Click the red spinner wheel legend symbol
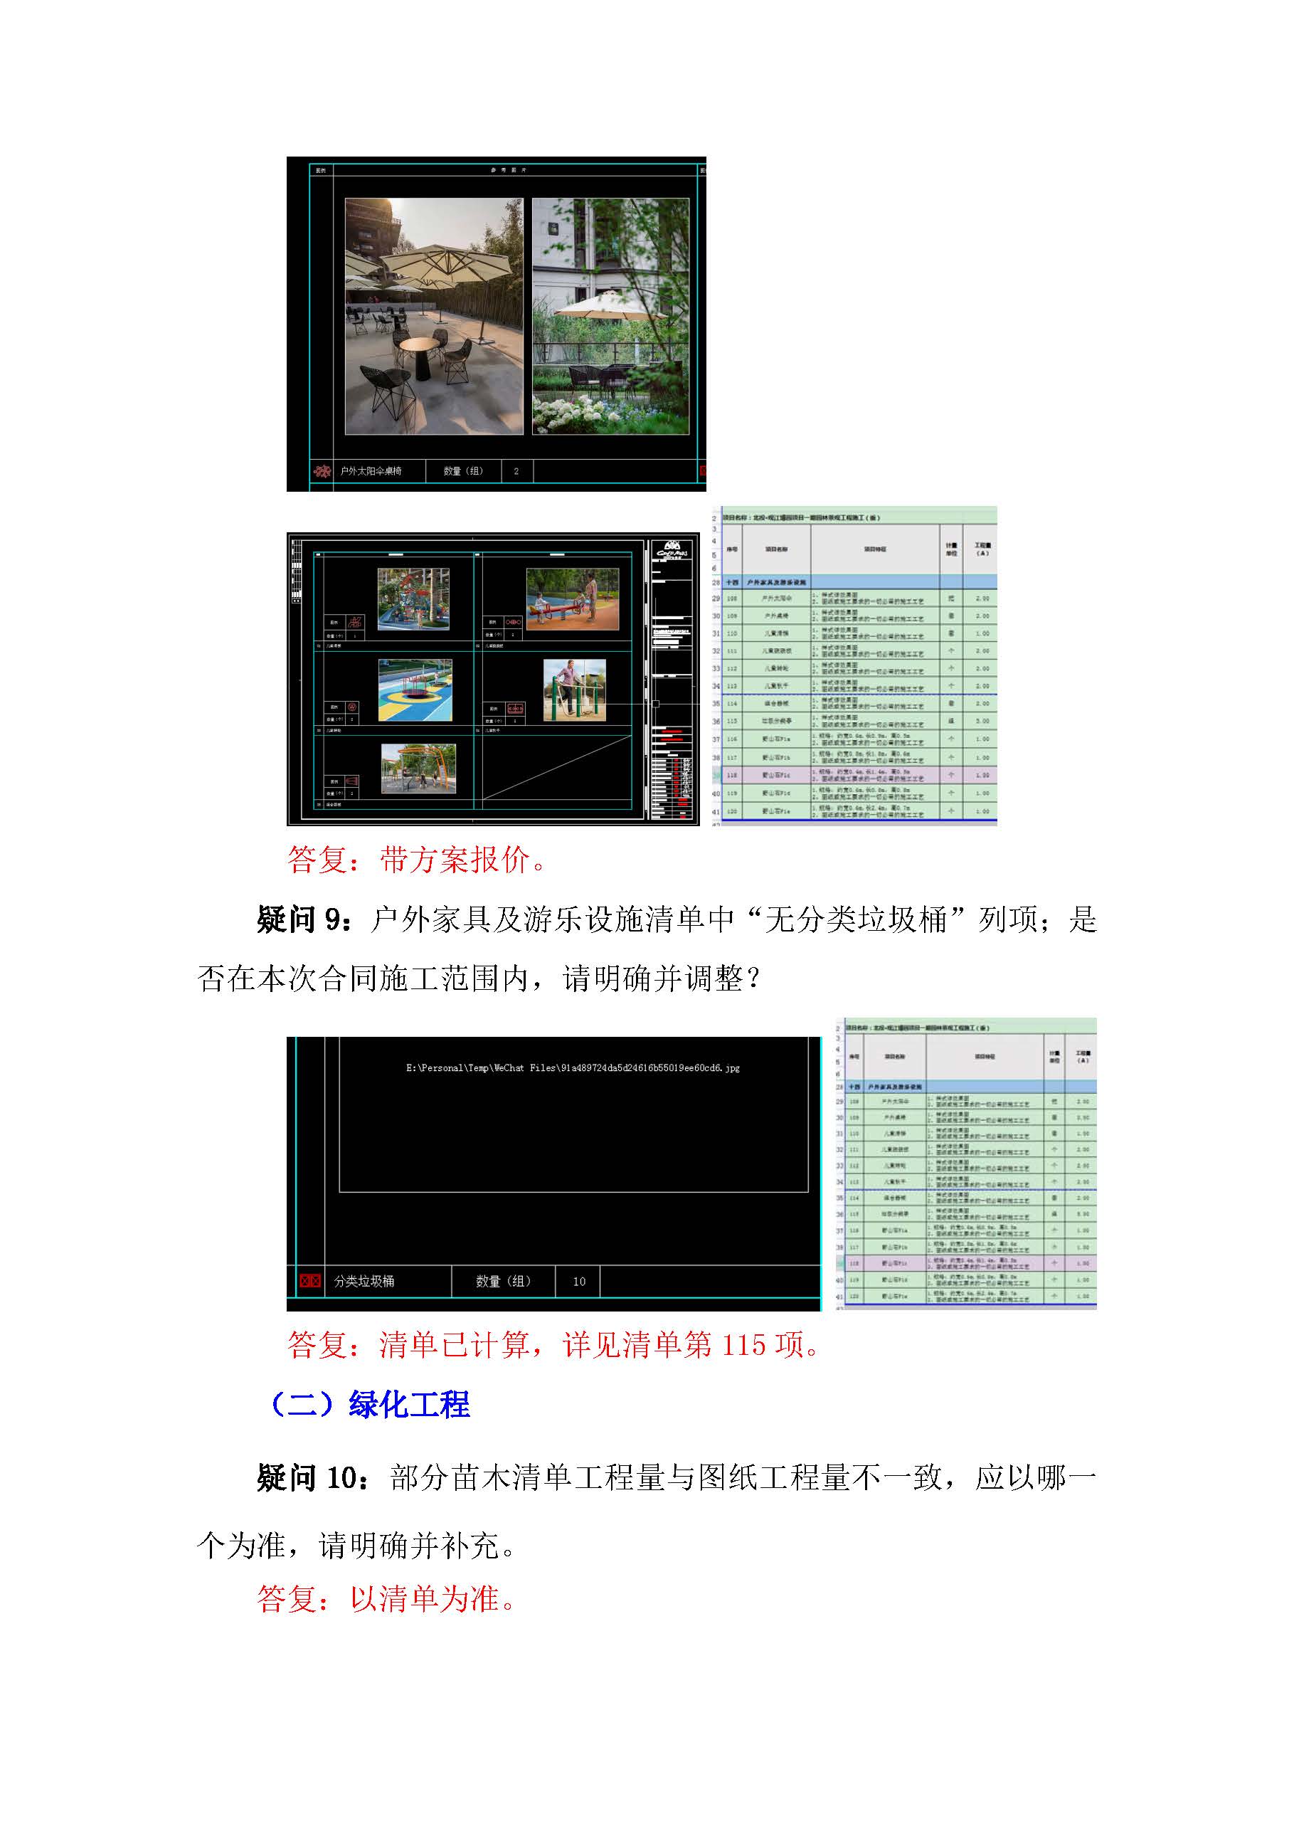Image resolution: width=1294 pixels, height=1831 pixels. pos(351,707)
